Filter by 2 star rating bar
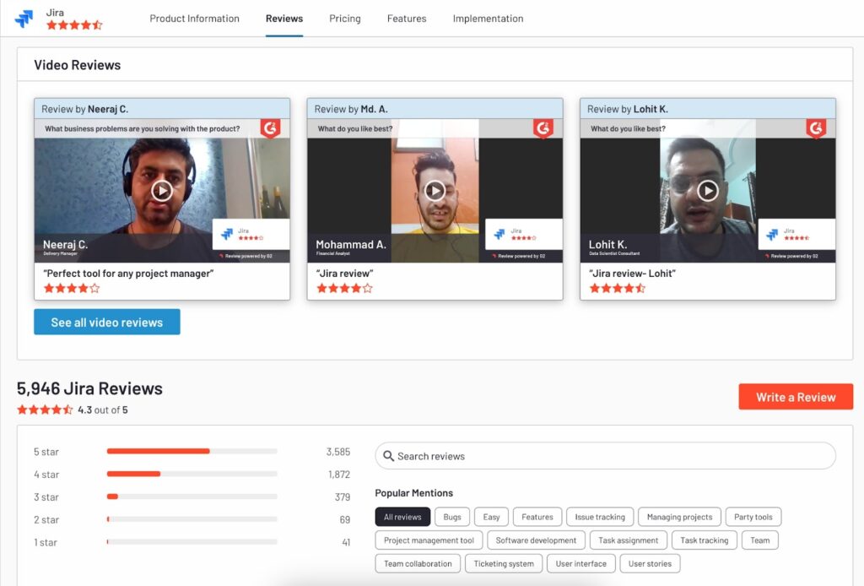 (x=192, y=518)
